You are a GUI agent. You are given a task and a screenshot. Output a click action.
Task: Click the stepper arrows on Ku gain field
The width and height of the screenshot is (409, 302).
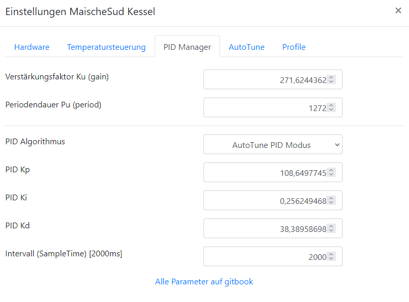(x=332, y=80)
